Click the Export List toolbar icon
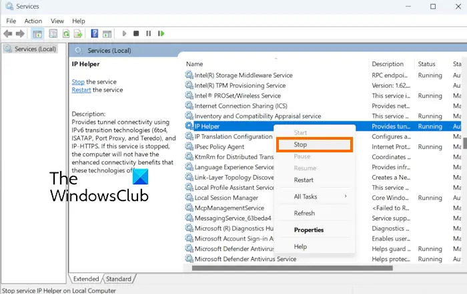Image resolution: width=467 pixels, height=294 pixels. click(78, 33)
